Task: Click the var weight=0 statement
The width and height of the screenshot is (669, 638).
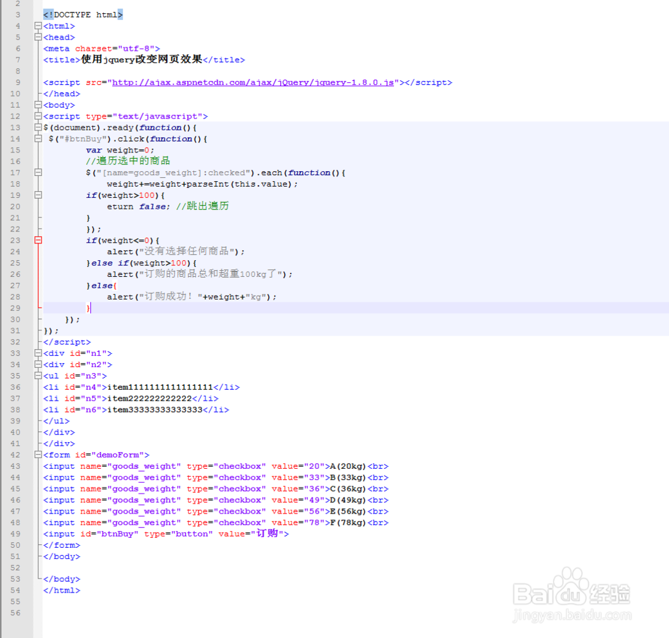Action: 120,150
